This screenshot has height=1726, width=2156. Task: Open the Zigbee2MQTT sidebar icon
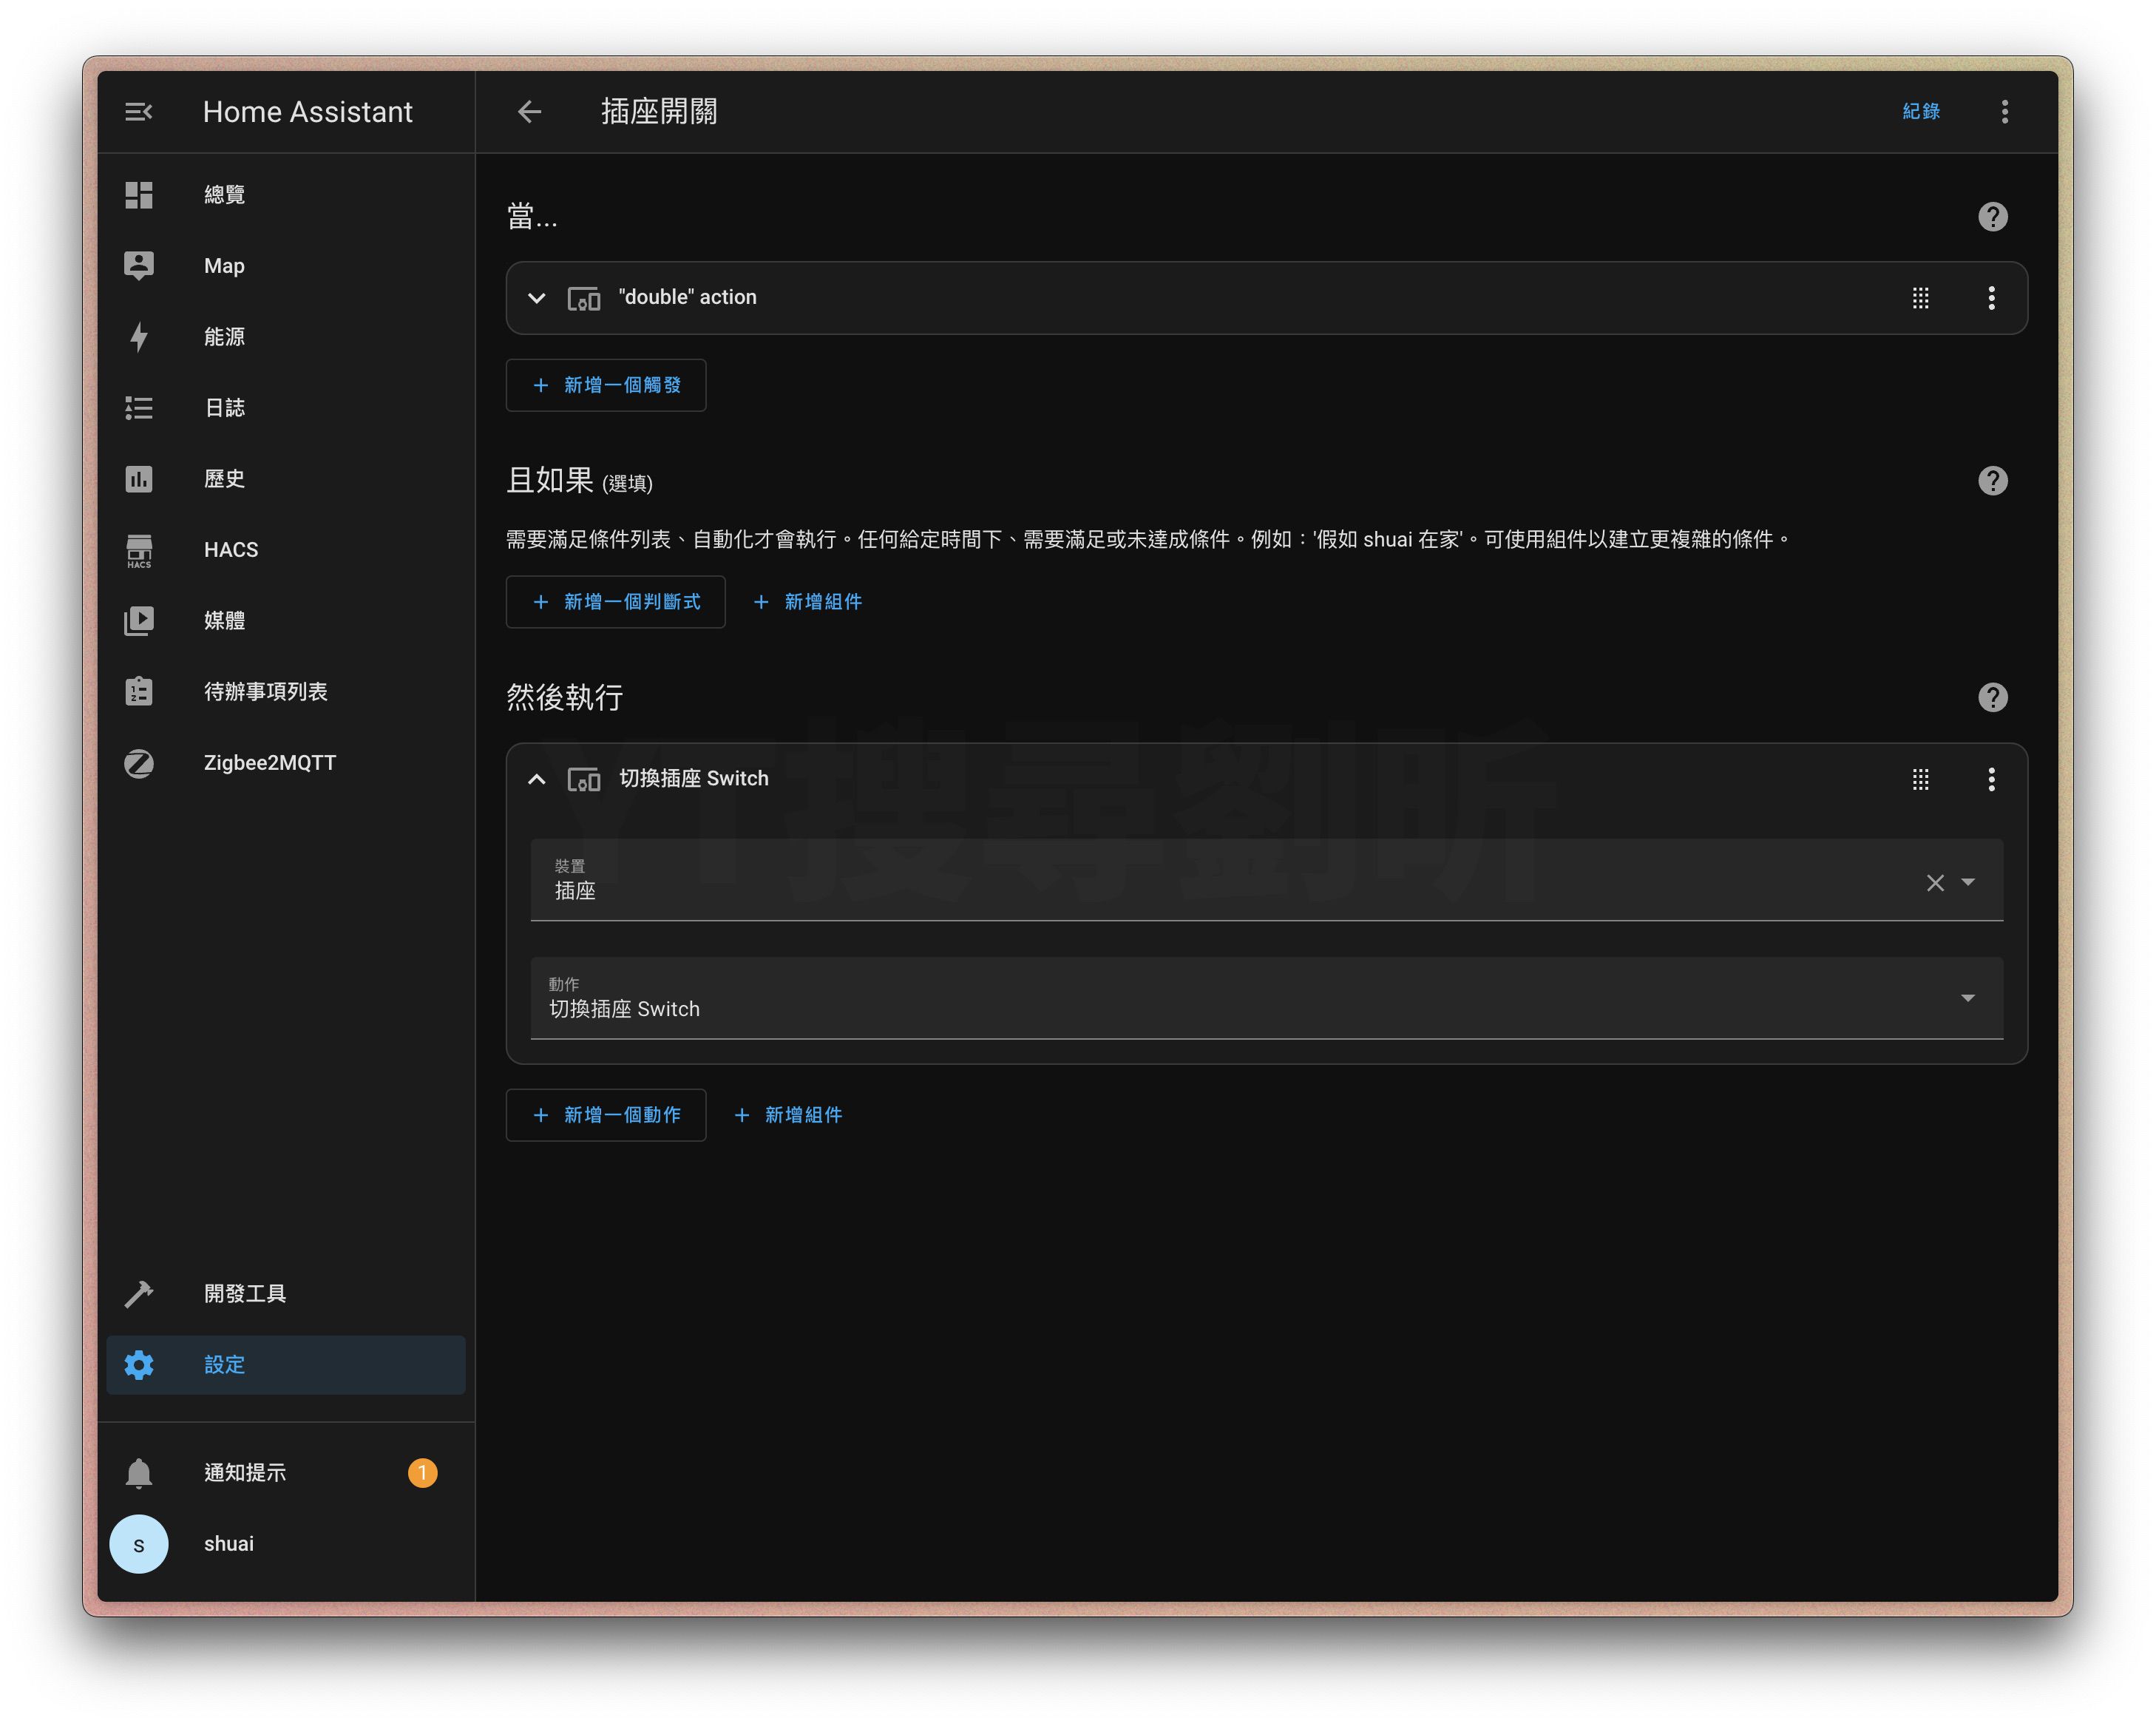[x=139, y=763]
